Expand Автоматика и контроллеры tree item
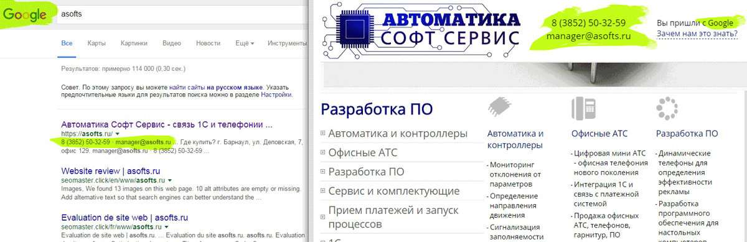This screenshot has width=747, height=242. pos(323,133)
